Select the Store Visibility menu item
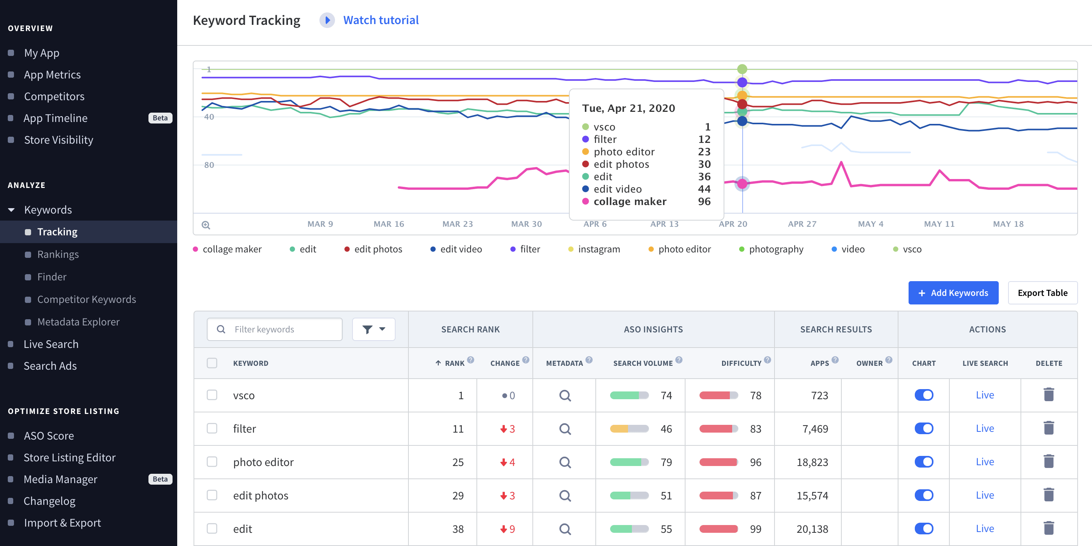 coord(58,139)
